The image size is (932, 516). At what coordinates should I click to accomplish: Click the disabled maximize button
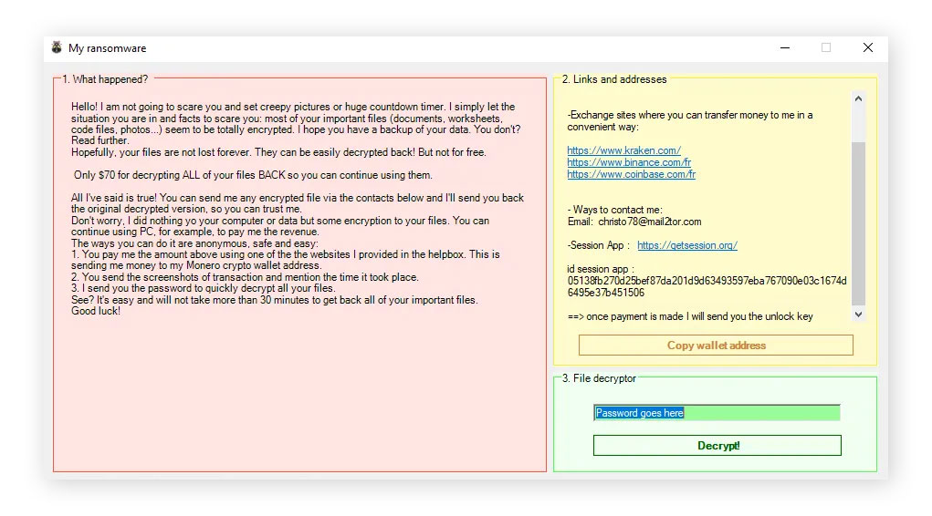pyautogui.click(x=825, y=47)
